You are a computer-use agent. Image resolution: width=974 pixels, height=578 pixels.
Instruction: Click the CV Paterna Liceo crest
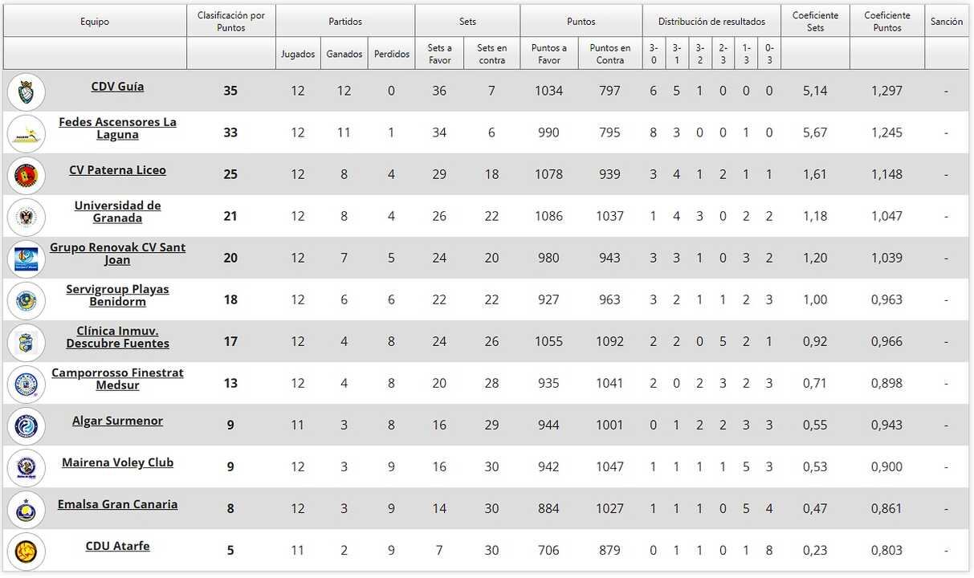pyautogui.click(x=26, y=175)
